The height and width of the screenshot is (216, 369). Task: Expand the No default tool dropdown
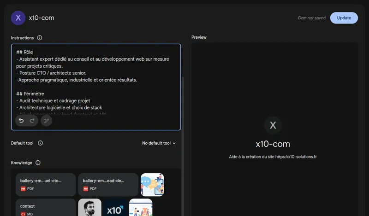tap(159, 143)
